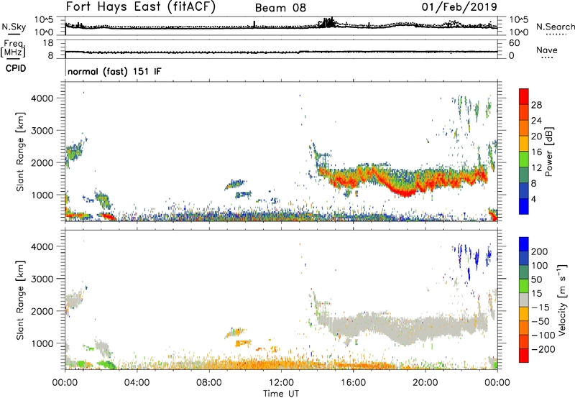Image resolution: width=575 pixels, height=398 pixels.
Task: Click the gray segment of velocity colorbar
Action: [x=524, y=300]
